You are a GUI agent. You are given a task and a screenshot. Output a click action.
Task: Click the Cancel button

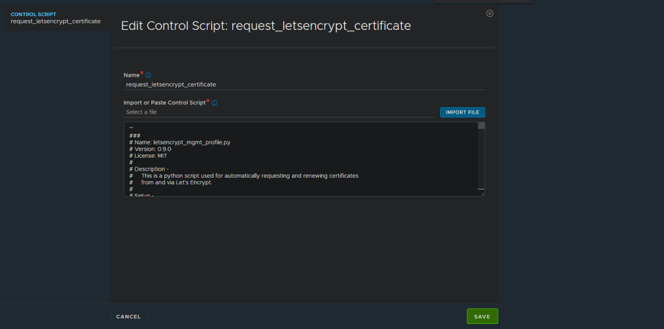tap(129, 317)
